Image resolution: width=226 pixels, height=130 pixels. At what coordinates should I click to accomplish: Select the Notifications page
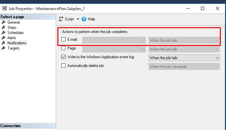click(17, 43)
